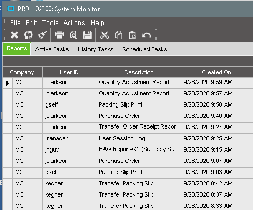253x210 pixels.
Task: Switch to the Scheduled Tasks tab
Action: [145, 49]
